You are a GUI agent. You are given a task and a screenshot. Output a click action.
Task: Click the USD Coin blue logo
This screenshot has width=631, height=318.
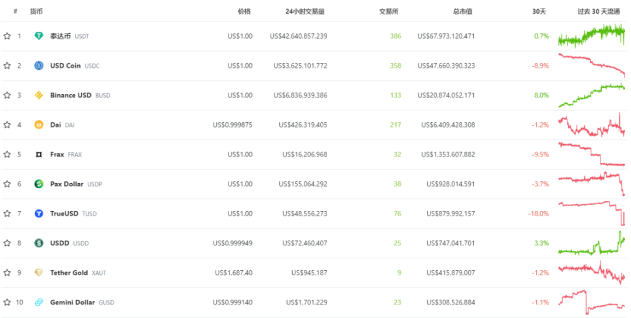point(39,66)
